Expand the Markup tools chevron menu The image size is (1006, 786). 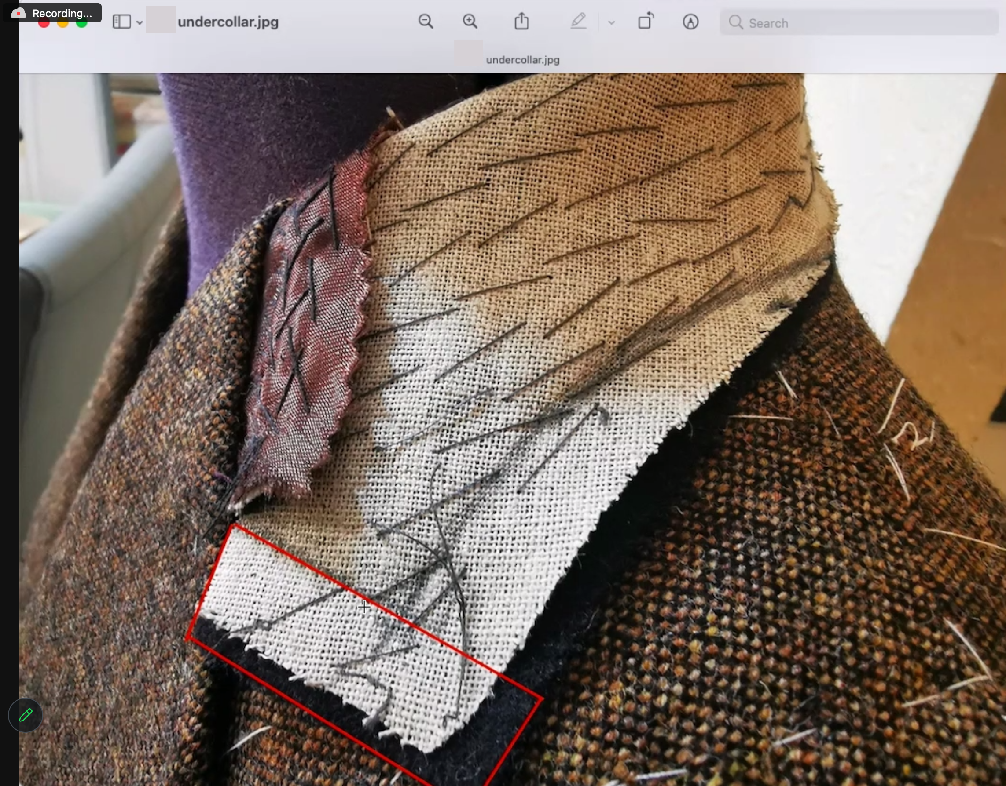point(611,22)
